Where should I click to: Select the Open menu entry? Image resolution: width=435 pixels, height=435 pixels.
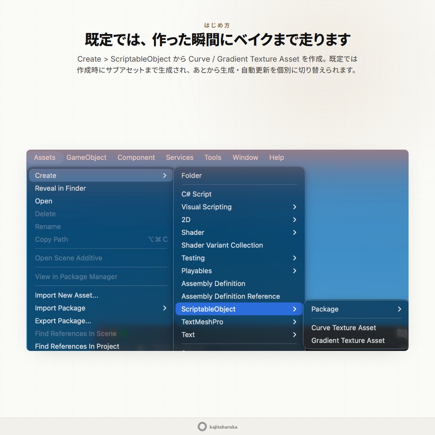coord(101,201)
